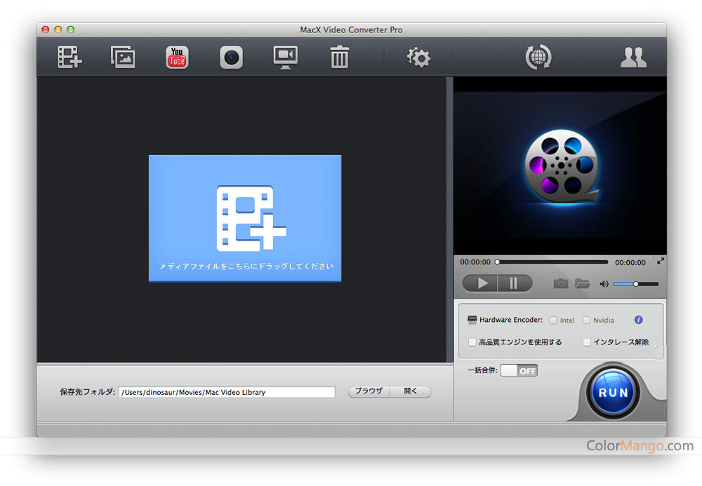
Task: Click the 保存先フォルダ path field
Action: point(227,392)
